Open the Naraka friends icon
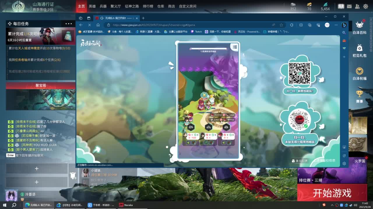 click(357, 6)
